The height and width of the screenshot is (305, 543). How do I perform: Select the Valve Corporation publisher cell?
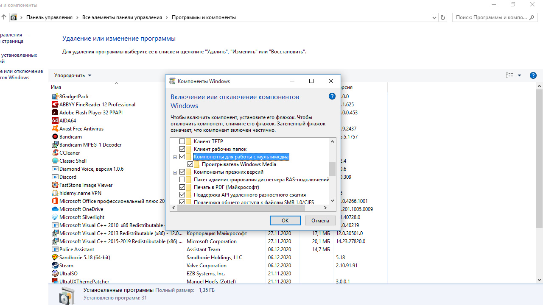[207, 265]
